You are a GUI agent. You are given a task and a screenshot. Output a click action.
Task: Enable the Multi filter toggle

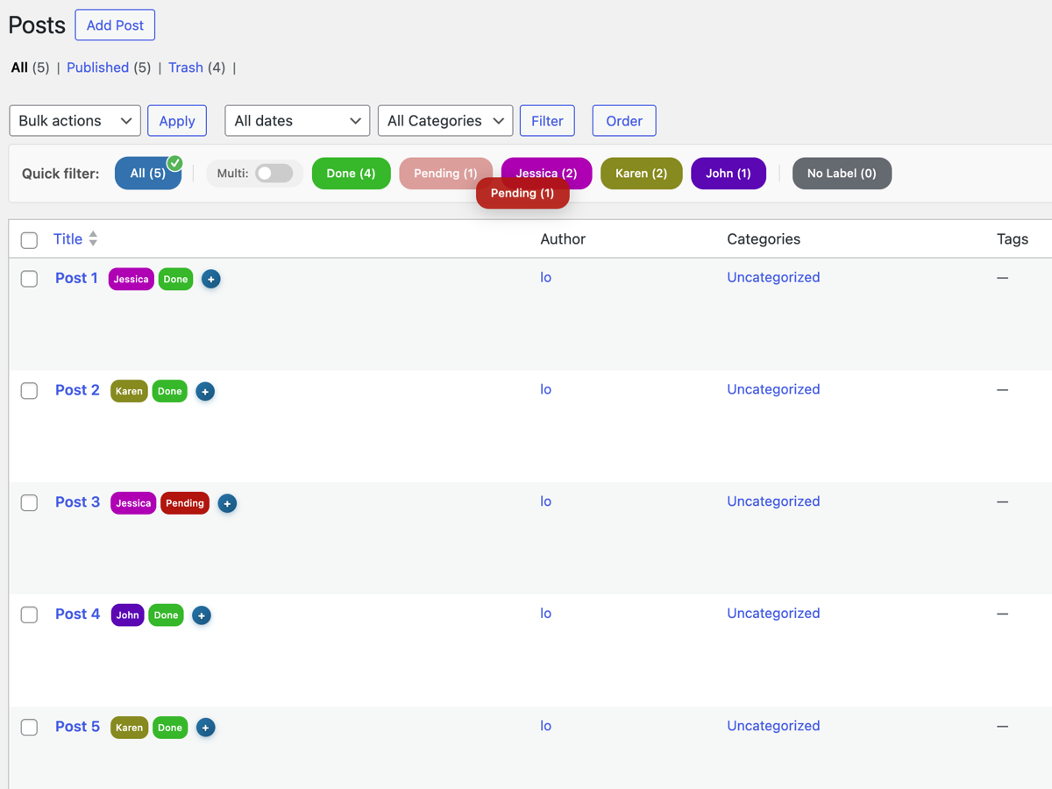click(272, 174)
